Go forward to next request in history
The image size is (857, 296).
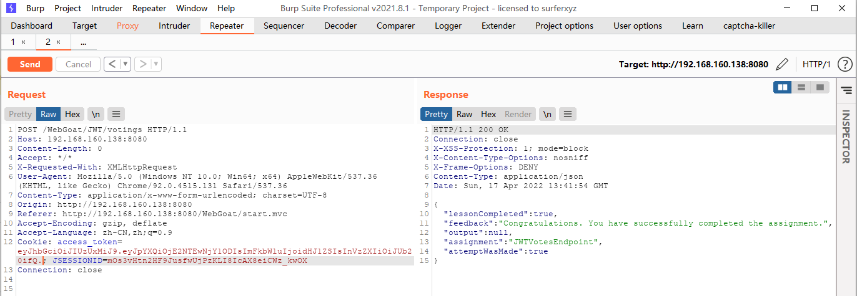[x=142, y=64]
